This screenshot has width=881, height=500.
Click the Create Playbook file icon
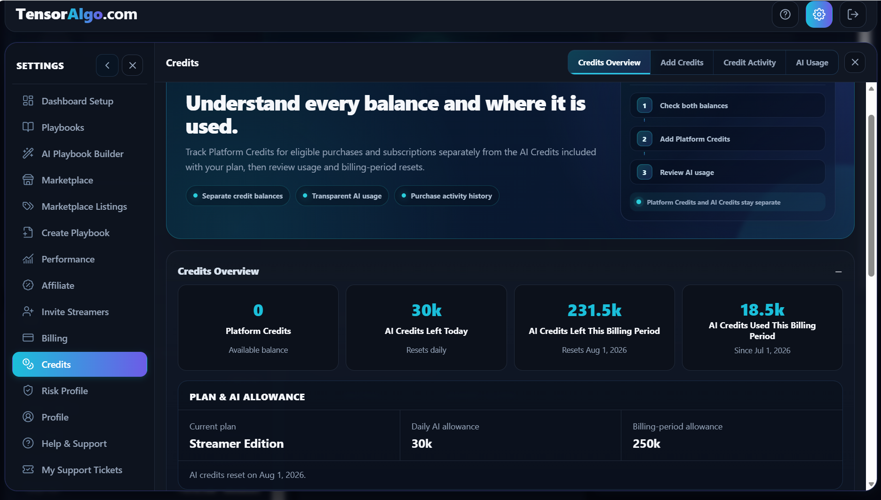pyautogui.click(x=28, y=232)
